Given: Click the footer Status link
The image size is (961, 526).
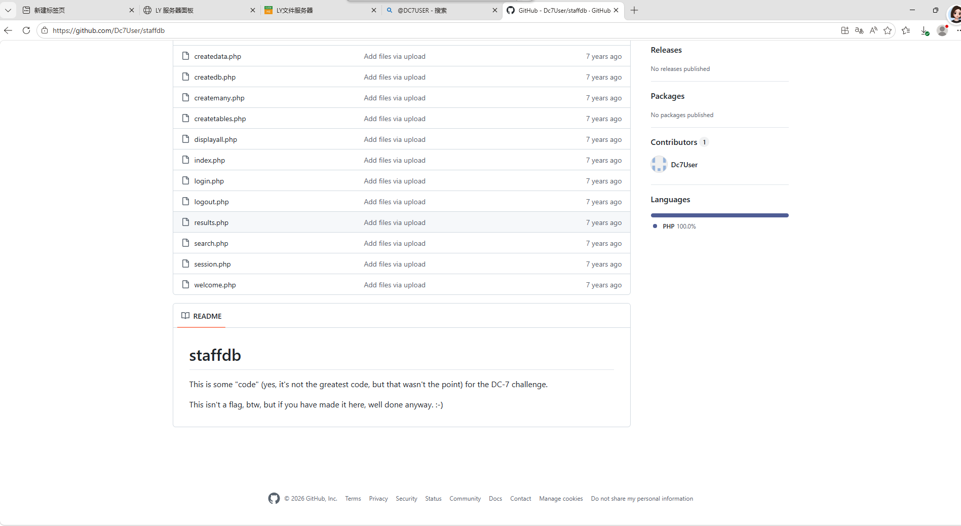Looking at the screenshot, I should (433, 499).
